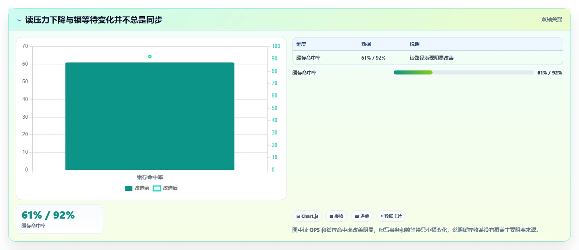Click the large 61% / 92% data card value
This screenshot has width=579, height=250.
coord(48,215)
